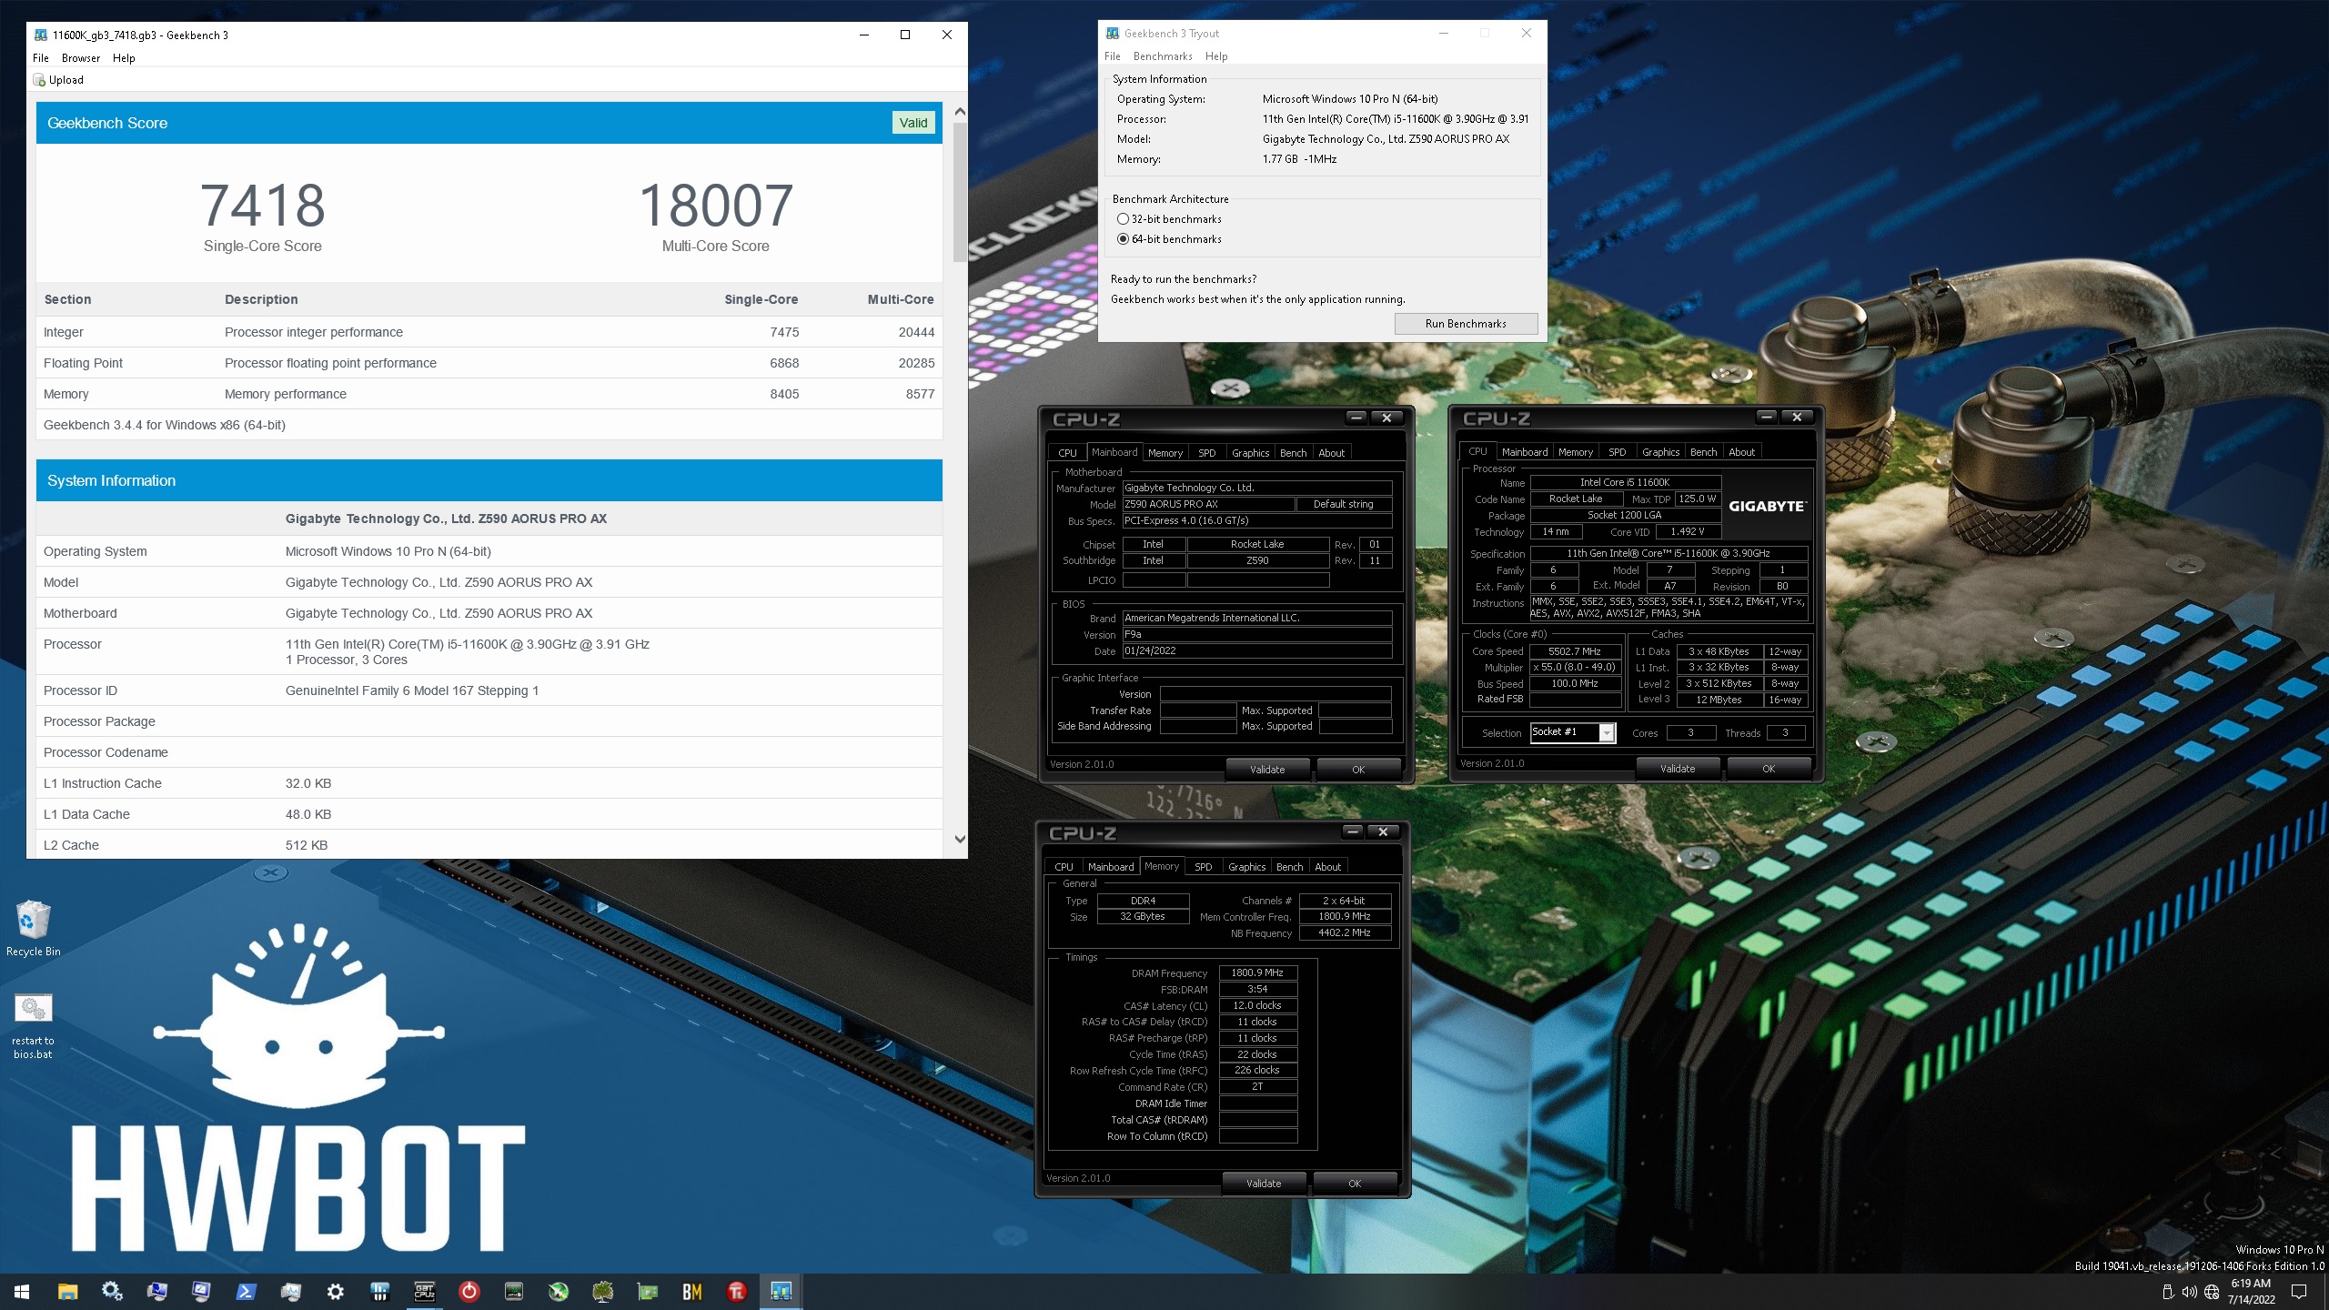Click the red power button taskbar icon
Screen dimensions: 2329x1310
(x=469, y=1291)
